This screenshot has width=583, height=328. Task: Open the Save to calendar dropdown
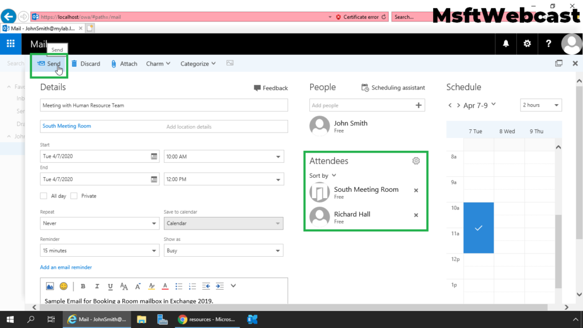(x=223, y=223)
